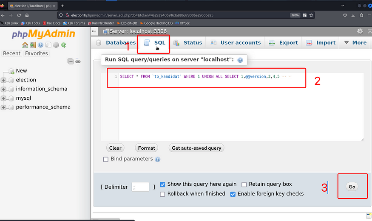Select mysql database in tree
Viewport: 372px width, 221px height.
click(x=23, y=98)
